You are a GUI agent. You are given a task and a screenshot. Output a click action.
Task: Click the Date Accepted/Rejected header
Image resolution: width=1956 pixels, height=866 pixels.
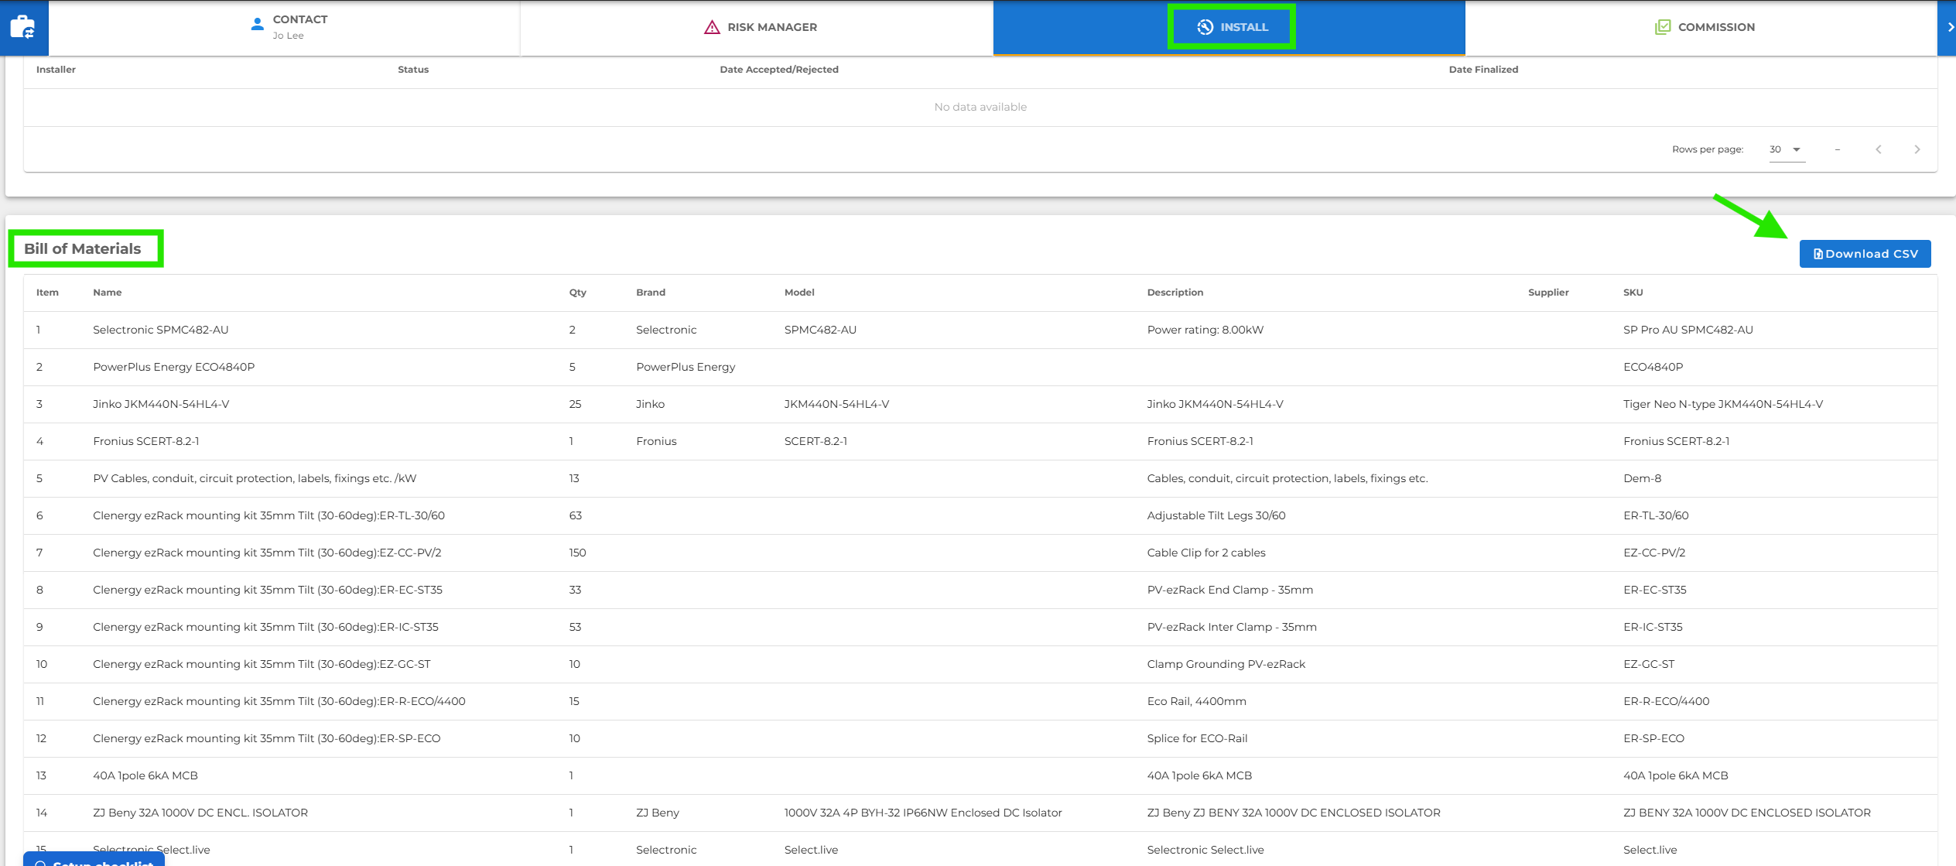[779, 70]
